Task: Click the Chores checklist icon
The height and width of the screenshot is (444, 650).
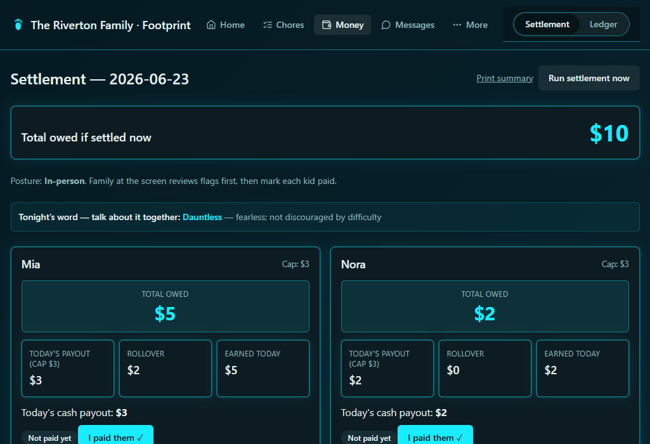Action: [268, 25]
